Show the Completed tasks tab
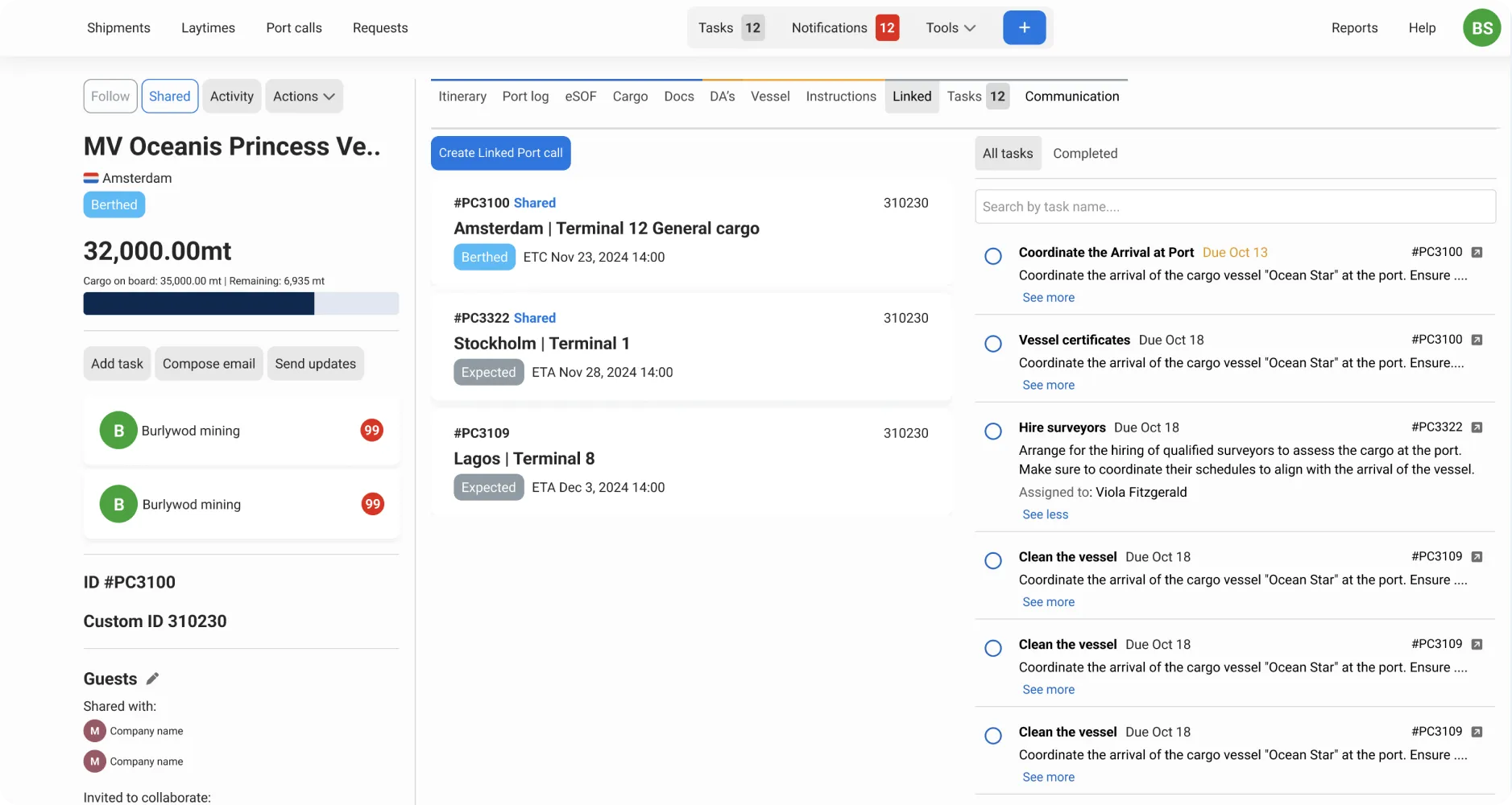The image size is (1512, 805). 1085,153
